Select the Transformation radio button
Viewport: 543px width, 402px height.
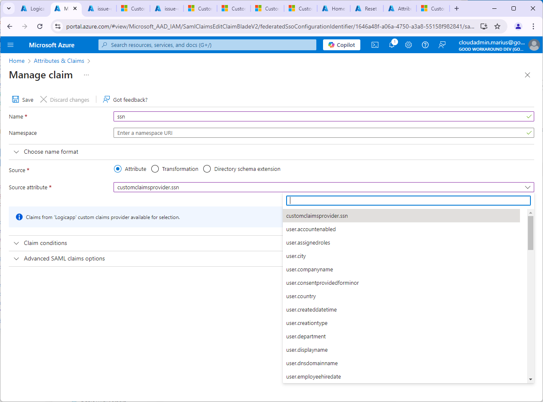click(x=155, y=169)
